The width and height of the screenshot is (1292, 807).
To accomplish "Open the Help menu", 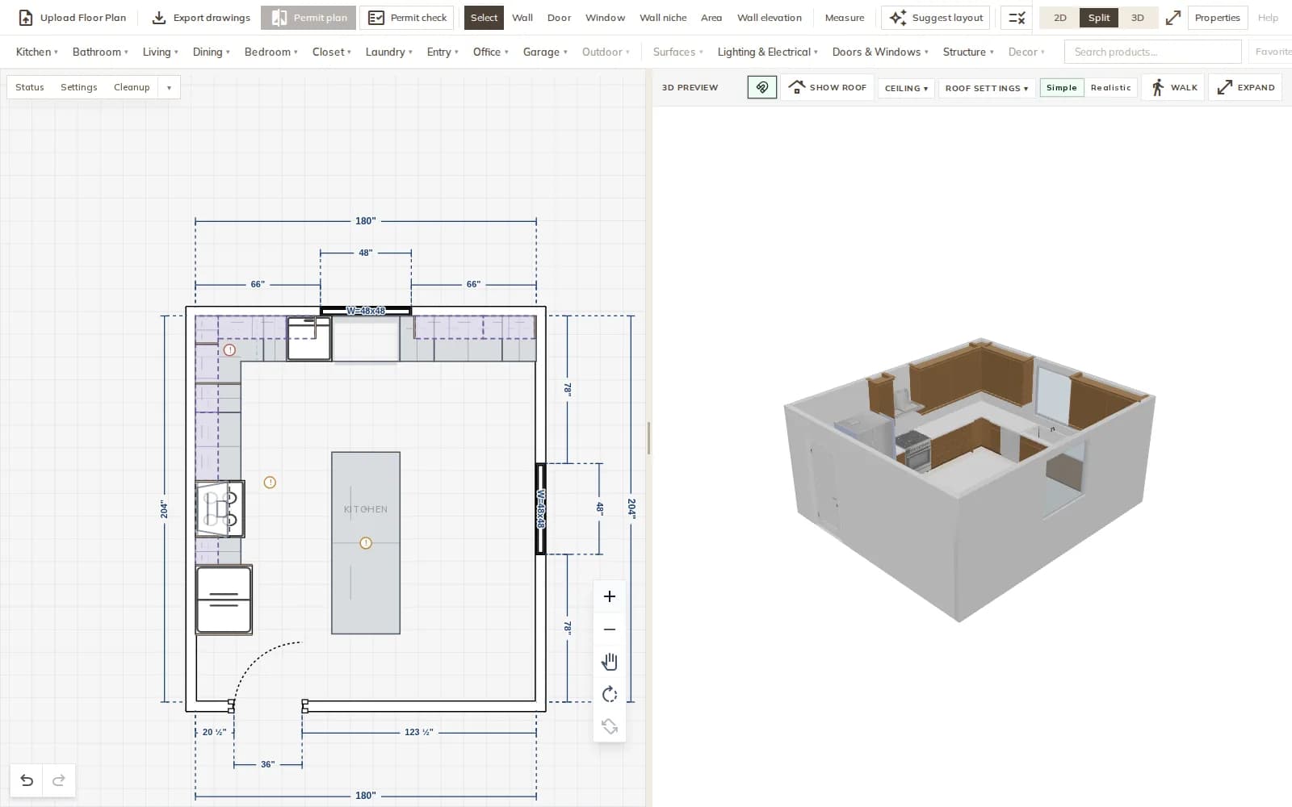I will pos(1268,18).
